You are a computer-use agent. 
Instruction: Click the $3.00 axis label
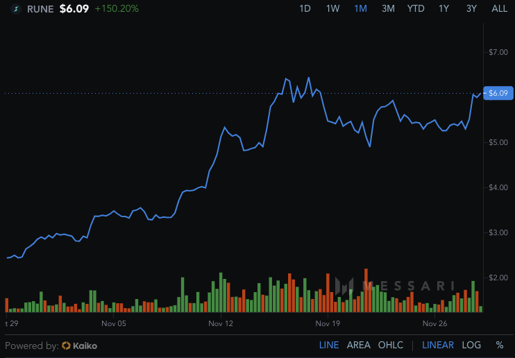498,232
